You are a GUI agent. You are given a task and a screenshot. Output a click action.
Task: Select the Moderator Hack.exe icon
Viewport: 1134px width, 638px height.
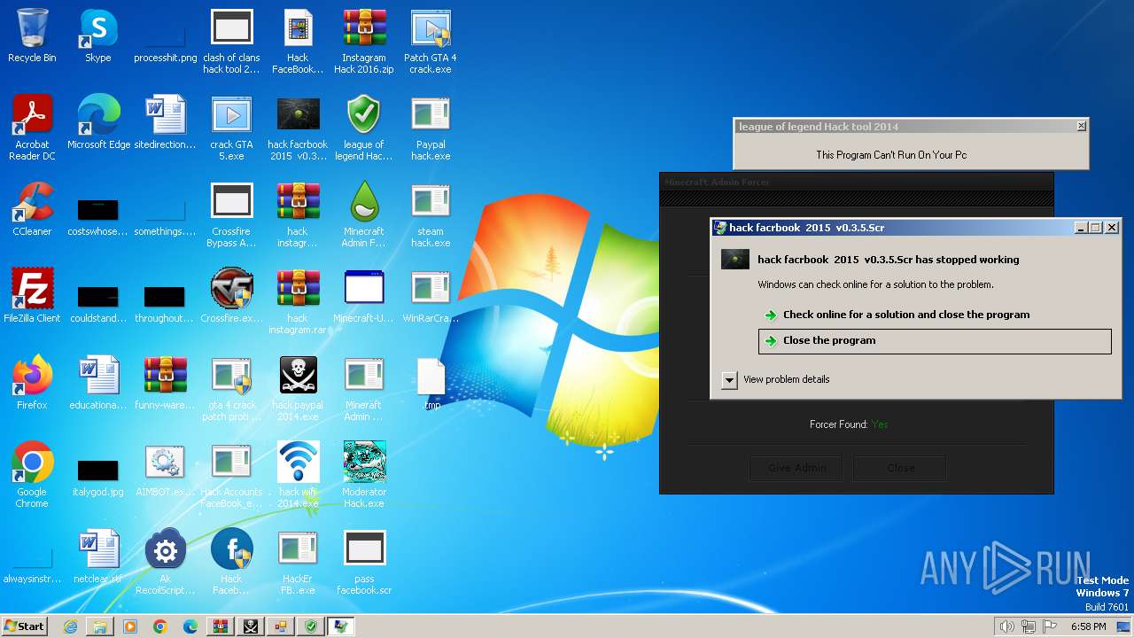coord(364,475)
